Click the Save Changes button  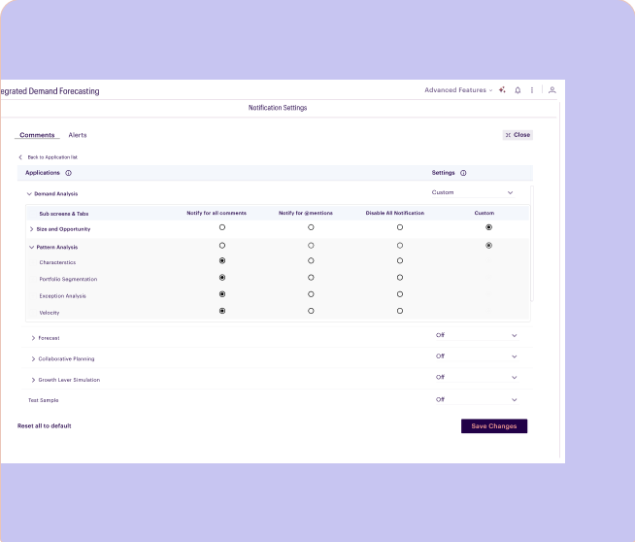tap(494, 426)
